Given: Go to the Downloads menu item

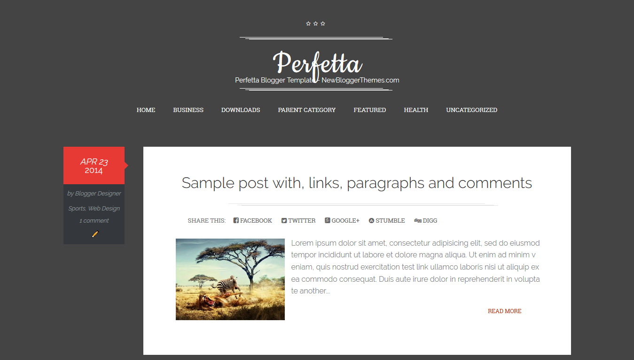Looking at the screenshot, I should pos(241,110).
